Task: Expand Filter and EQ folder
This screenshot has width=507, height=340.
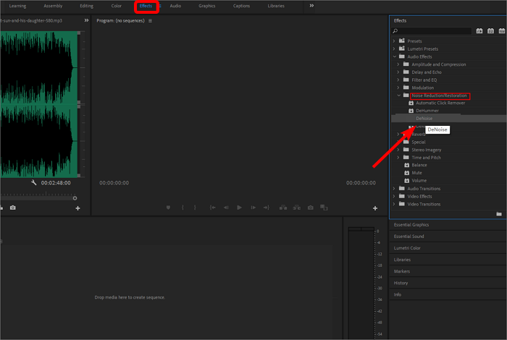Action: [398, 80]
